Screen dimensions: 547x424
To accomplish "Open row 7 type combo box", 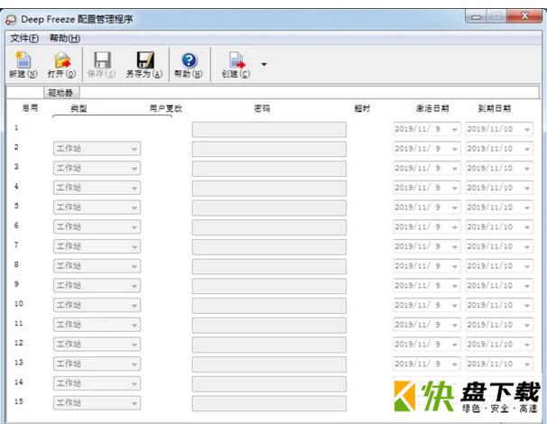I will (97, 246).
